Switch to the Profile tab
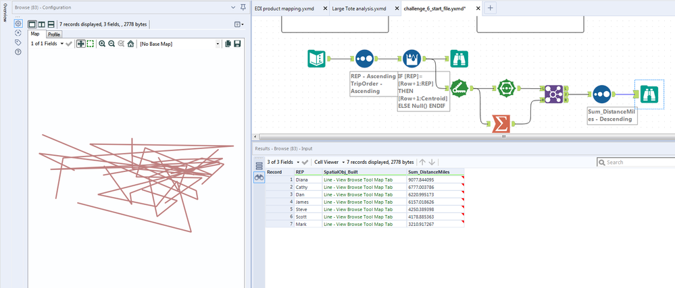 click(x=53, y=34)
